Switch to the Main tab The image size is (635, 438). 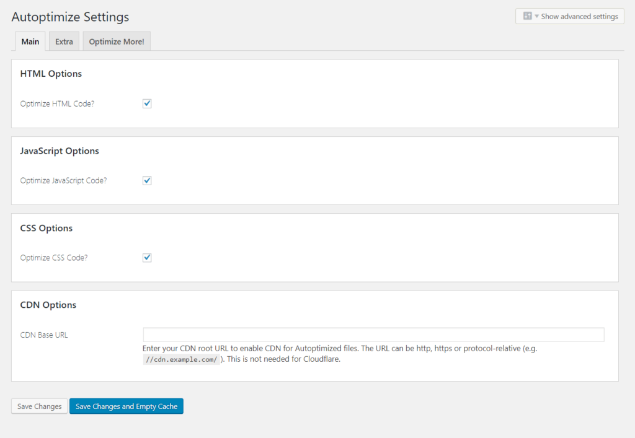30,42
